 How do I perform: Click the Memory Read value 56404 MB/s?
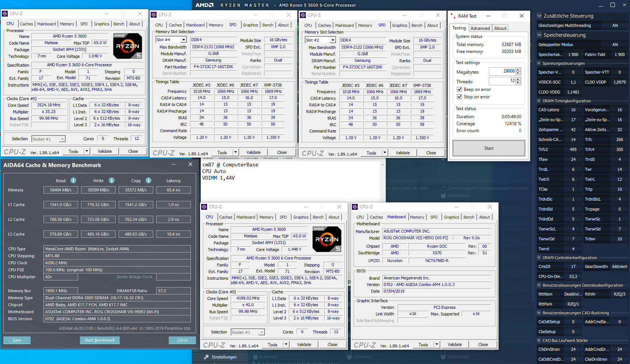pos(61,190)
